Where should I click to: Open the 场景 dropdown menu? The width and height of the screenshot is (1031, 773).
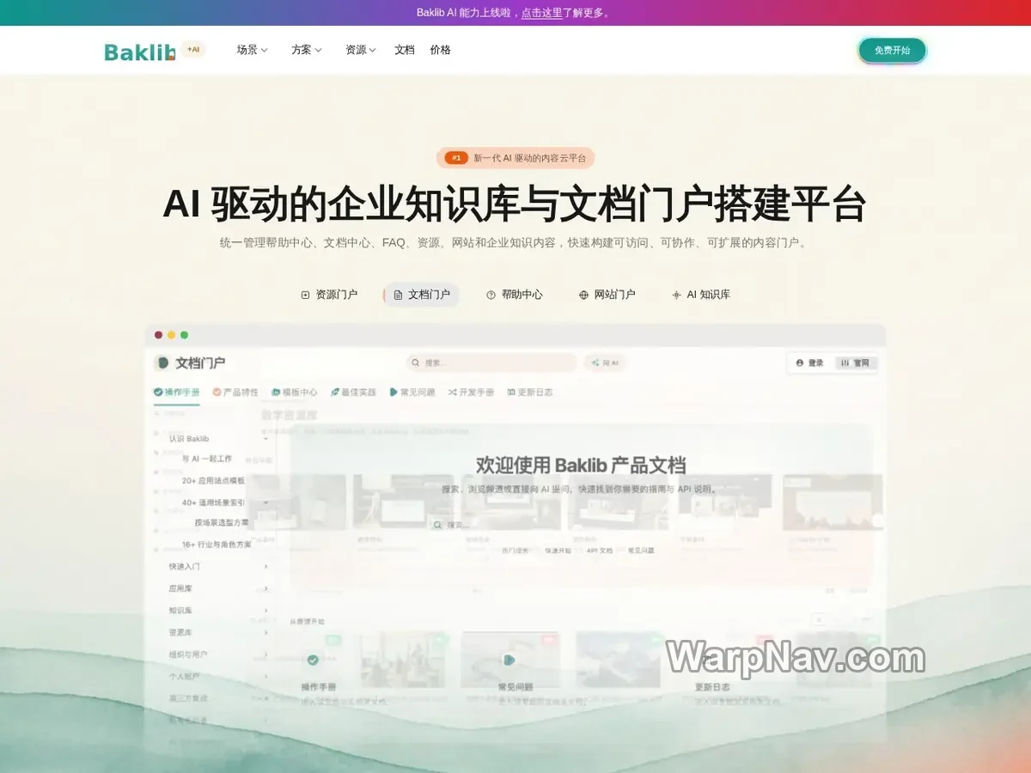click(253, 50)
